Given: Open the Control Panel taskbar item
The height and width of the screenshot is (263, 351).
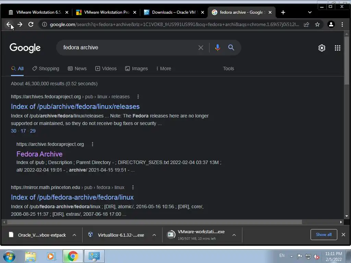Looking at the screenshot, I should click(x=94, y=256).
